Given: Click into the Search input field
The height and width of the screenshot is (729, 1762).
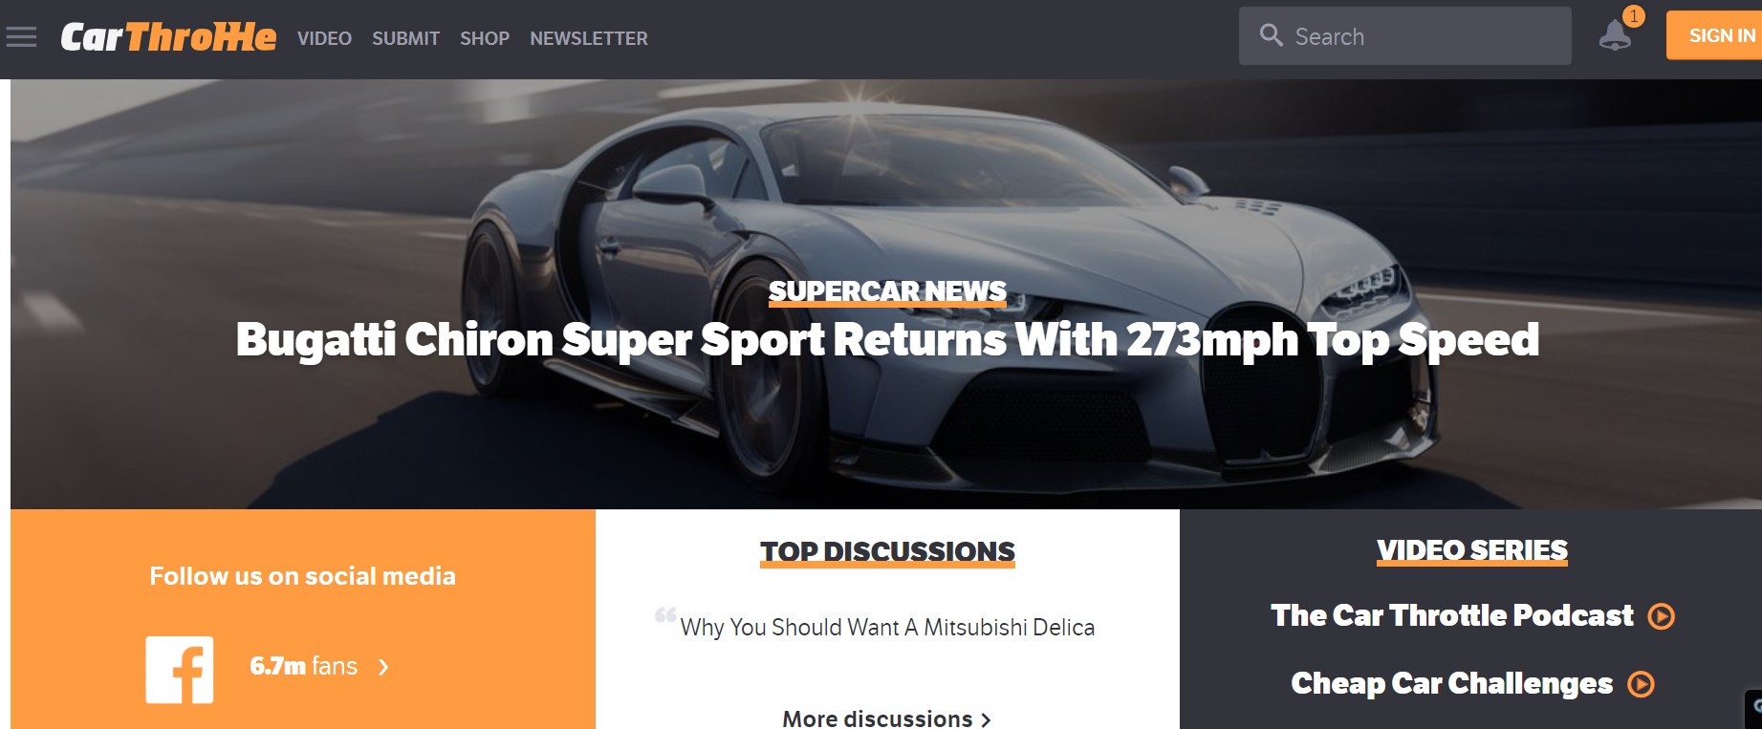Looking at the screenshot, I should (1404, 36).
